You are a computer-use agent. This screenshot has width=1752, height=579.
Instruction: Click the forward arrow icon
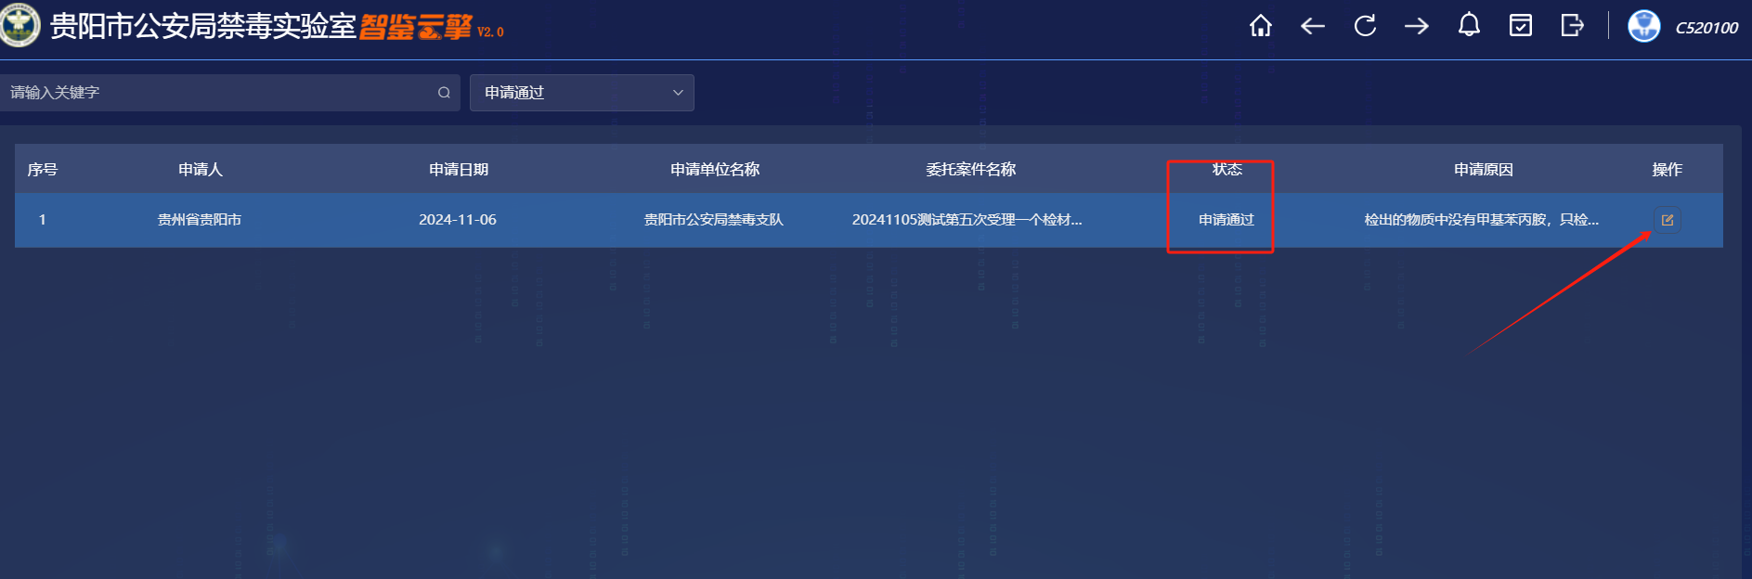(x=1416, y=26)
